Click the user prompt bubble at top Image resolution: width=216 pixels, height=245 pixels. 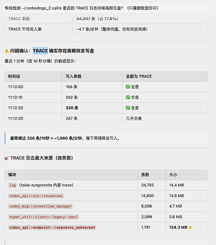(x=106, y=8)
